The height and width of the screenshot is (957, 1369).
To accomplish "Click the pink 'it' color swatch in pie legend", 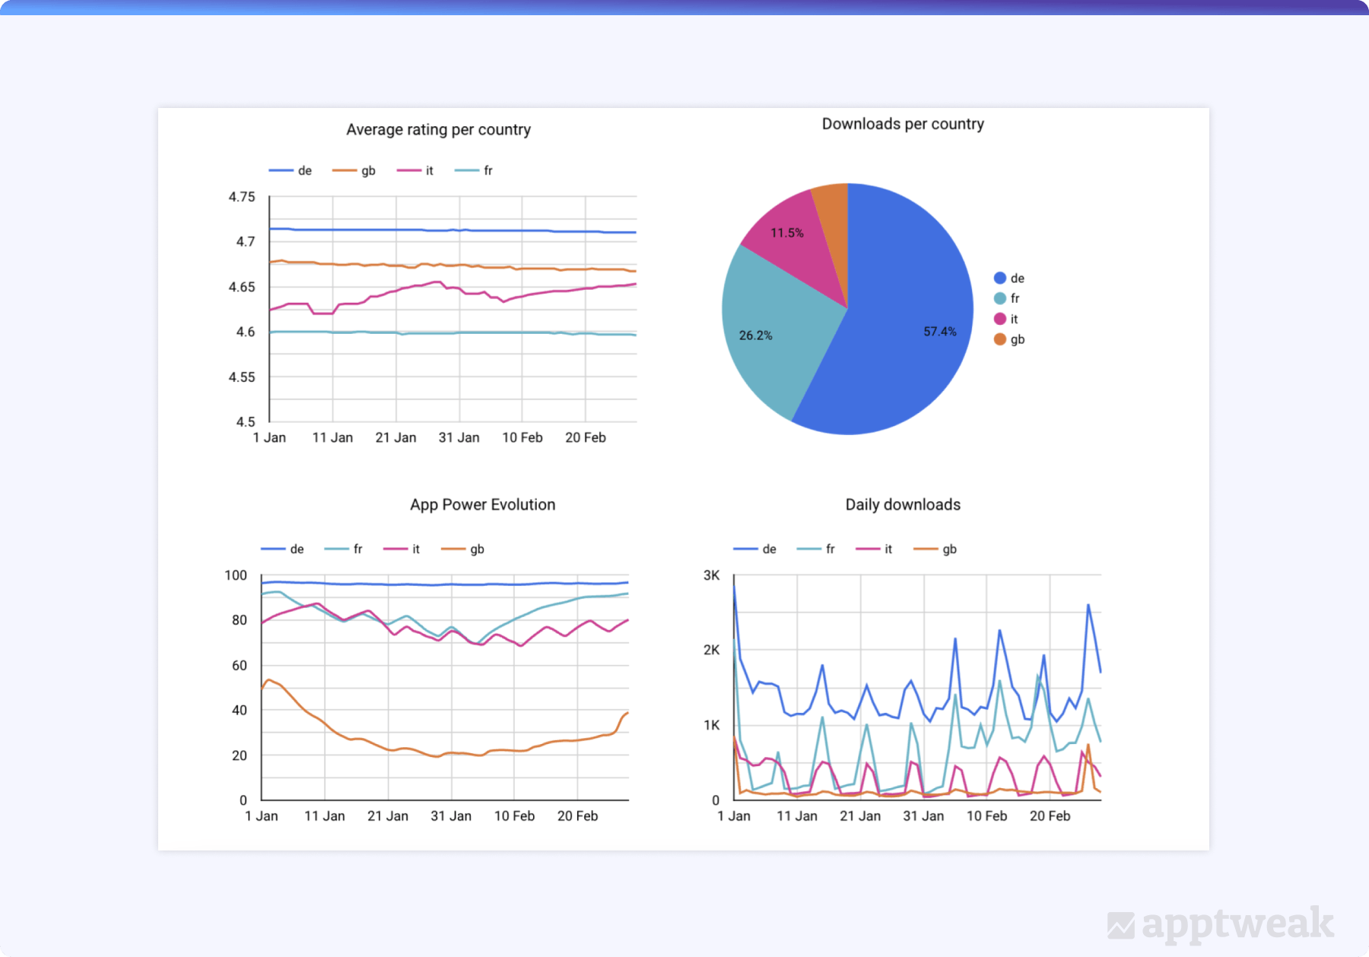I will pos(999,319).
